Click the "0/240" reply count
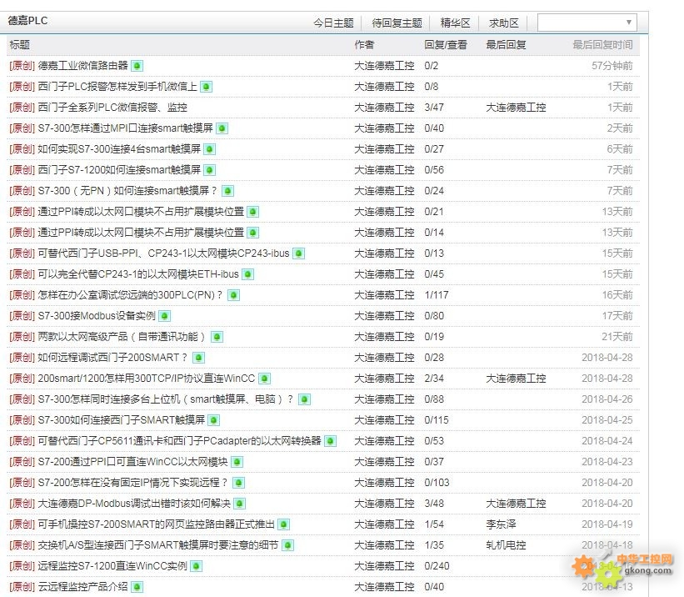 [437, 566]
